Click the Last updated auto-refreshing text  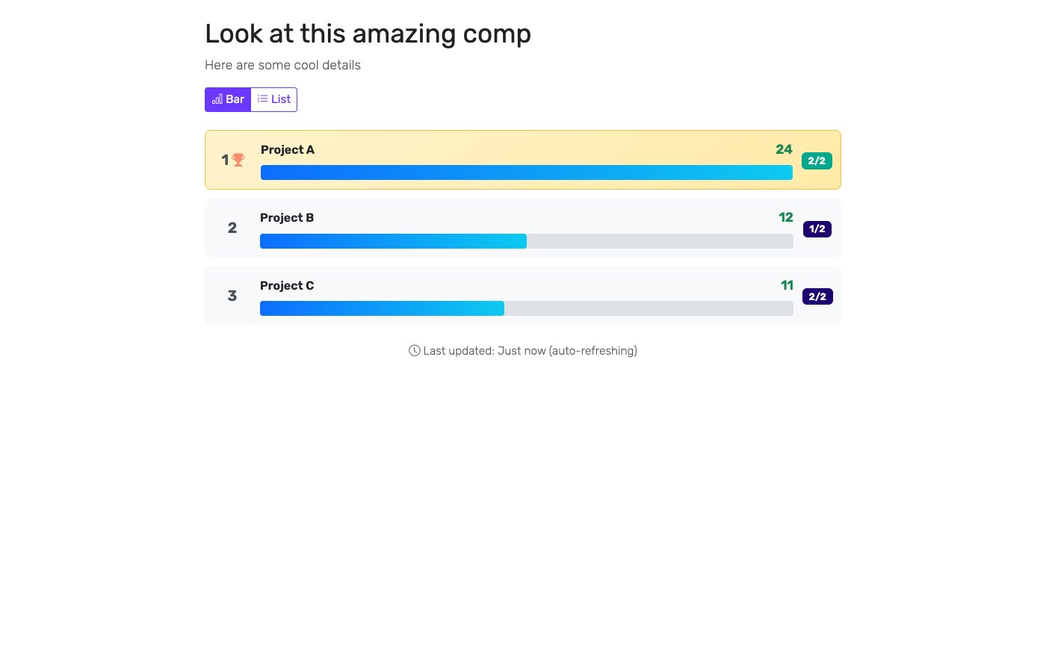coord(530,350)
